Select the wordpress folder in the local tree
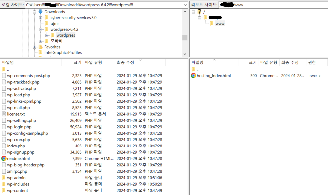Image resolution: width=328 pixels, height=195 pixels. pos(65,34)
